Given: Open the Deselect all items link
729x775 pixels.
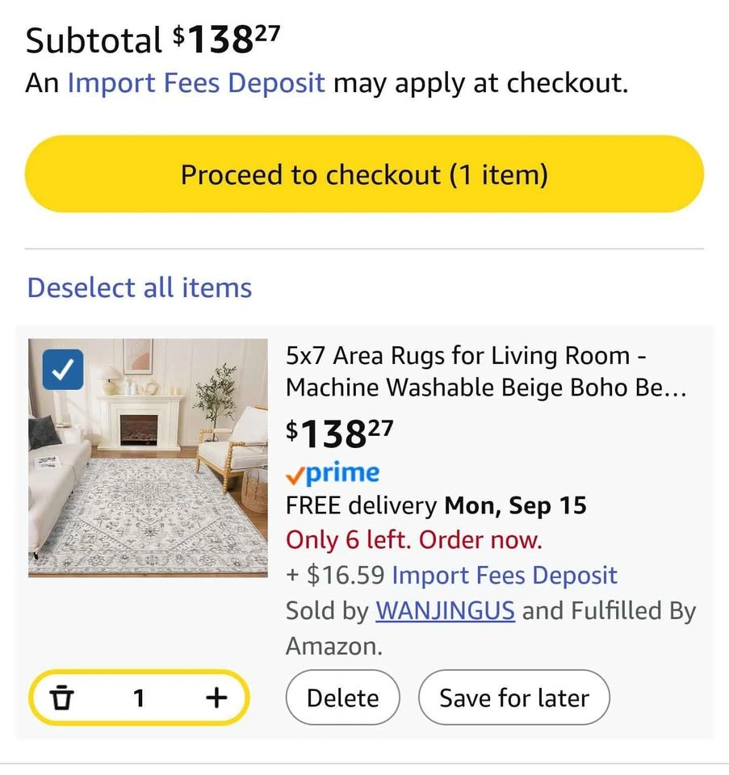Looking at the screenshot, I should click(140, 287).
